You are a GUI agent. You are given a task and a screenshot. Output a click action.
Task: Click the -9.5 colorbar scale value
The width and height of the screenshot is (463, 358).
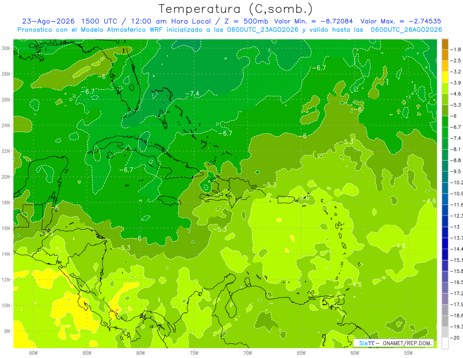click(455, 171)
